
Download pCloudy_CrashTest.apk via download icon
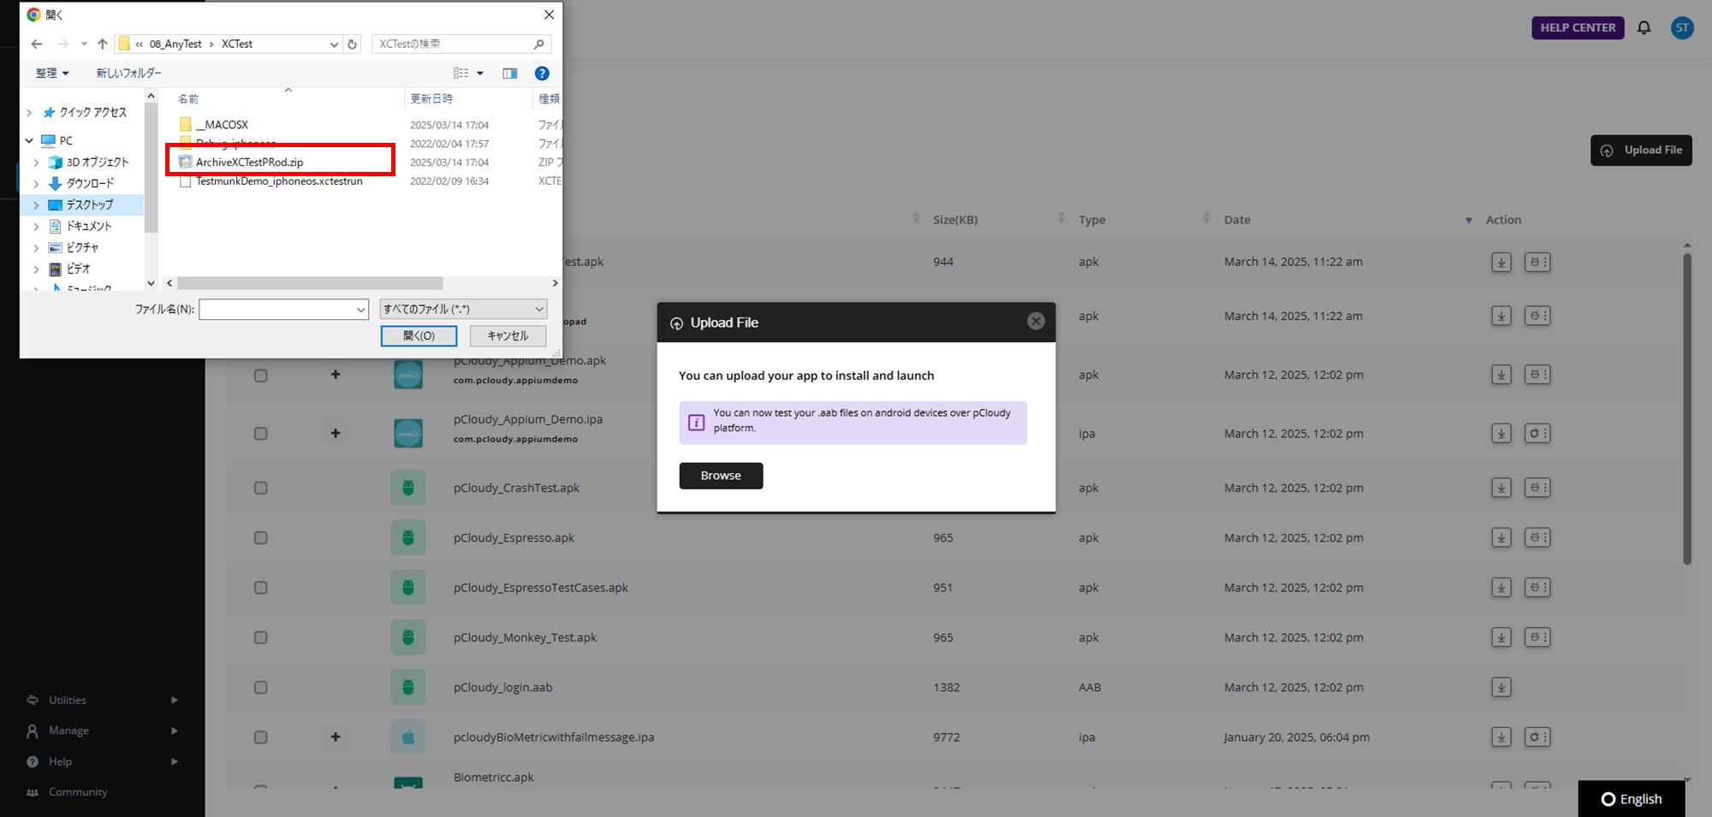[x=1501, y=488]
